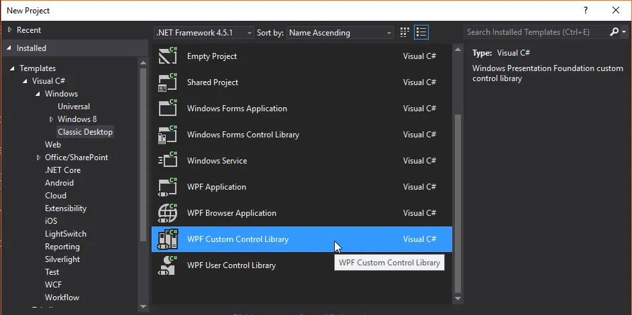Select the Extensibility category
632x315 pixels.
[x=66, y=208]
